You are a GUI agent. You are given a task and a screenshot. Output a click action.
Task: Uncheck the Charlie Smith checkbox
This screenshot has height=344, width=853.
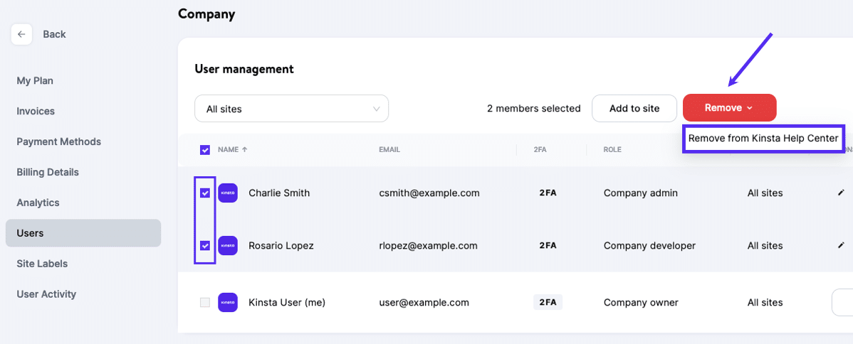[205, 193]
